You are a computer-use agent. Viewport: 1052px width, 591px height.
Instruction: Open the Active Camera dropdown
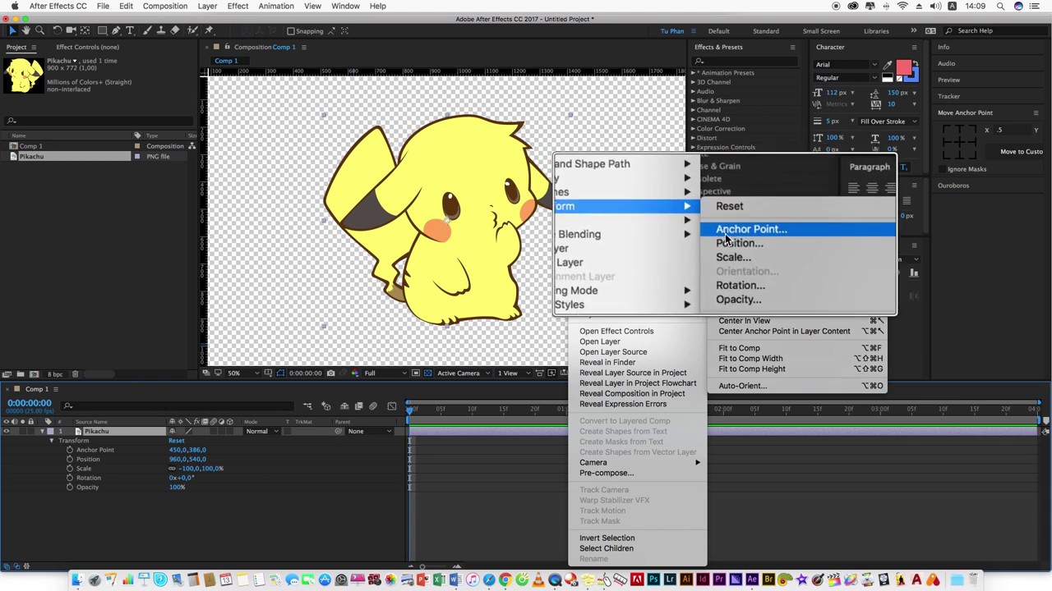click(x=463, y=373)
